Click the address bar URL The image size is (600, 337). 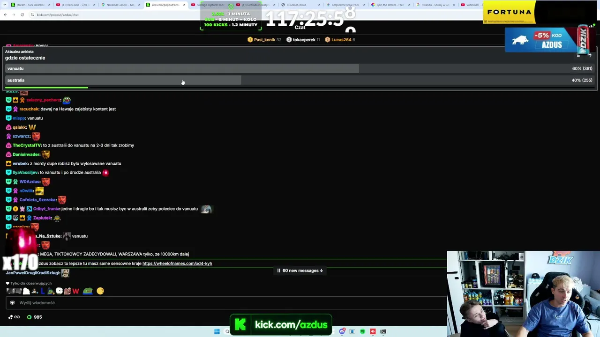pyautogui.click(x=57, y=15)
